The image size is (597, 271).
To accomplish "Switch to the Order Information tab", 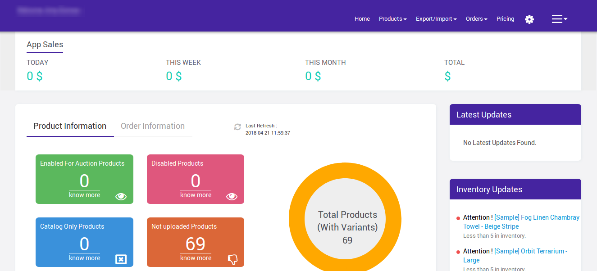I will 152,126.
